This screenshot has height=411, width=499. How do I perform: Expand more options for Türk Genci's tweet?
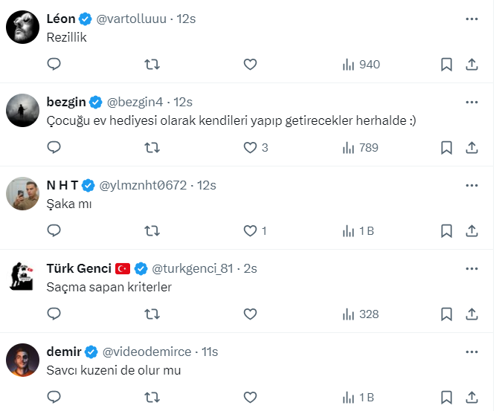(471, 268)
